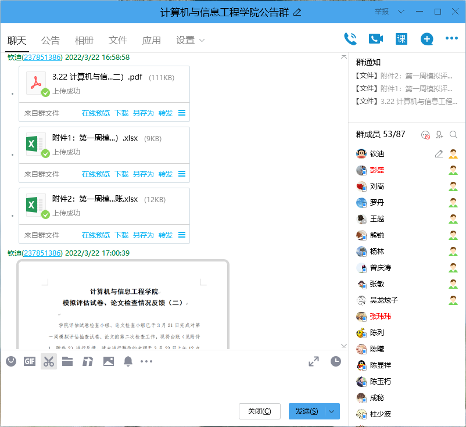
Task: Open the 发送 button dropdown arrow
Action: click(x=332, y=411)
